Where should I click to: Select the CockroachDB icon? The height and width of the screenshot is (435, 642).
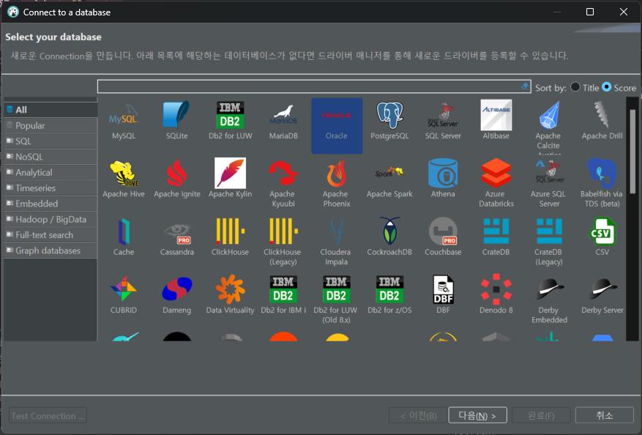(x=389, y=237)
